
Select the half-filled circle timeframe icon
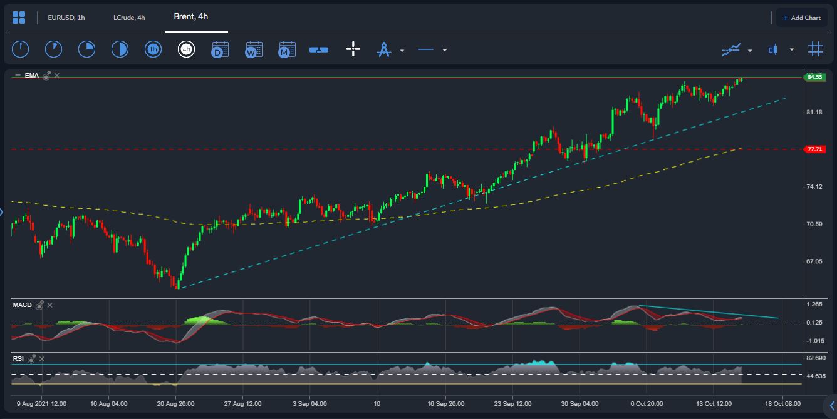[x=120, y=49]
